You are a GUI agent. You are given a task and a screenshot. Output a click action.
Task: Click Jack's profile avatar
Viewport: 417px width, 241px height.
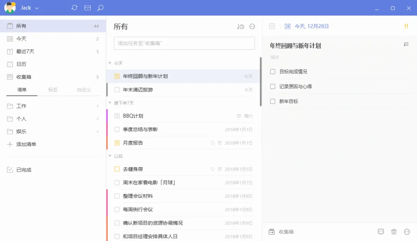(x=10, y=7)
